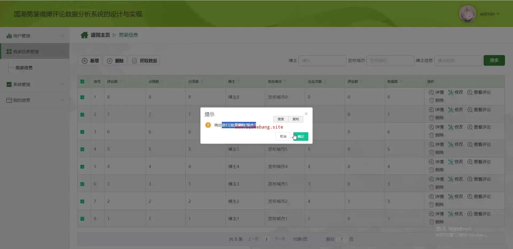Expand the 系统管理 sidebar menu
This screenshot has width=513, height=249.
click(x=35, y=84)
